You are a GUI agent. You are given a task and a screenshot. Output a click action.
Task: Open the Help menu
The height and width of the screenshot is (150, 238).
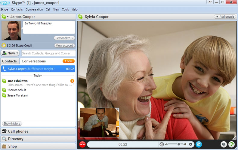coord(75,9)
